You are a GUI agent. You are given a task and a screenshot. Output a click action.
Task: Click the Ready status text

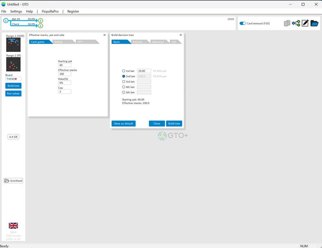tap(4, 246)
